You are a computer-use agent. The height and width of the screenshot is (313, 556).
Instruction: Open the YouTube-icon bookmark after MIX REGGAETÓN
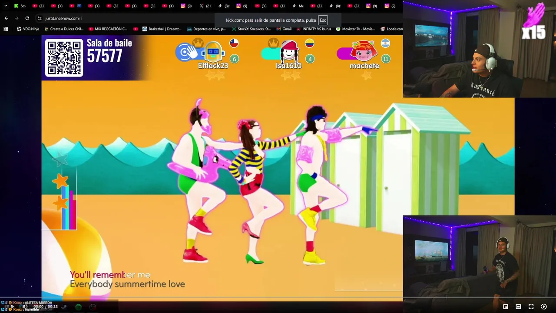136,29
